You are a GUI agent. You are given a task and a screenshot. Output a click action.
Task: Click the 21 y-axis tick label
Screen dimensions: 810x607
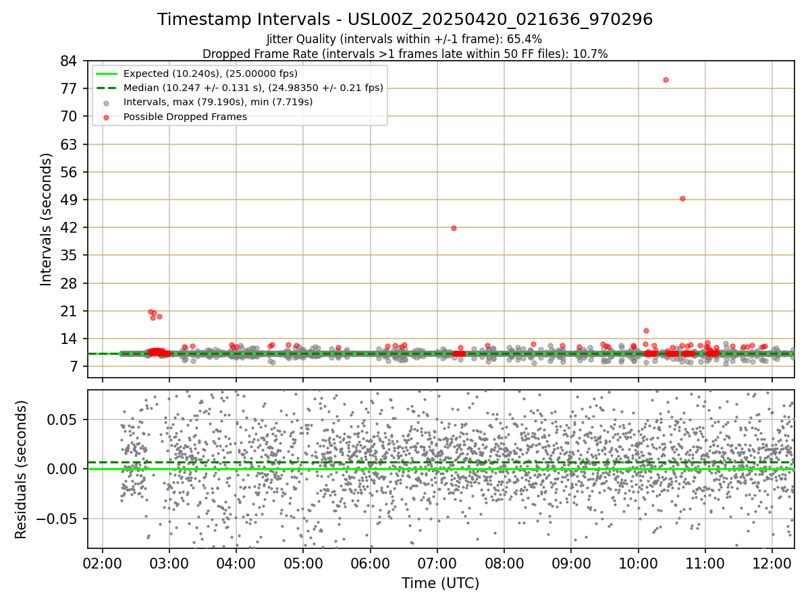[x=70, y=311]
